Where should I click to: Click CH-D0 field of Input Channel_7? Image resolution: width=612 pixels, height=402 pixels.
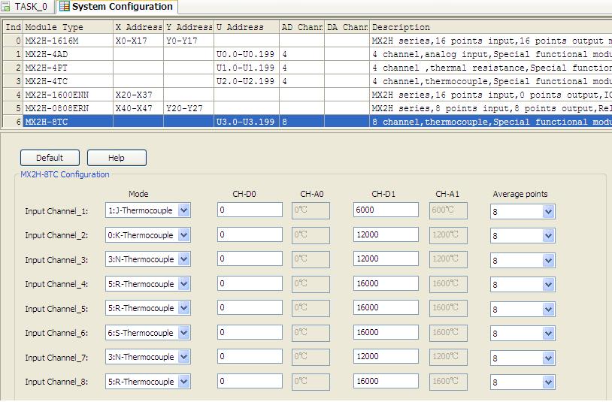[x=250, y=356]
